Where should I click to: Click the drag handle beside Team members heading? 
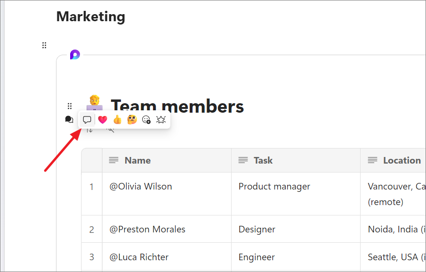click(70, 106)
